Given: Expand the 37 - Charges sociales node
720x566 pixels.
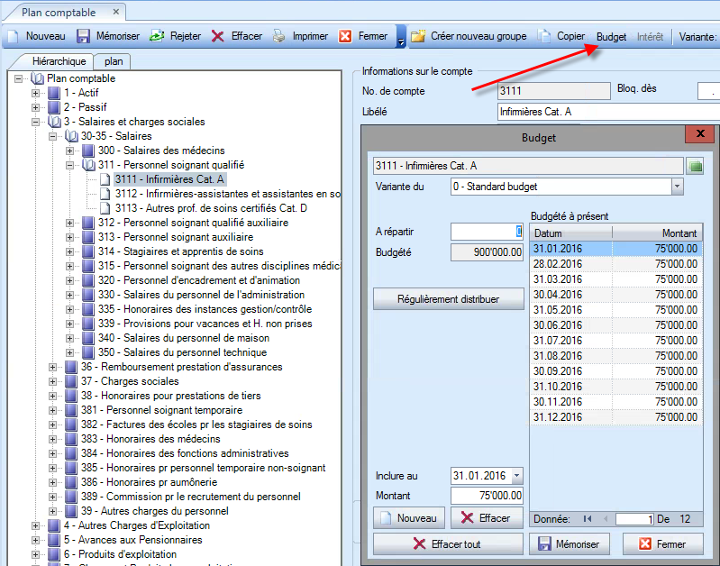Looking at the screenshot, I should 53,381.
